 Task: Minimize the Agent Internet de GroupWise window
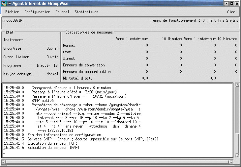(x=226, y=4)
